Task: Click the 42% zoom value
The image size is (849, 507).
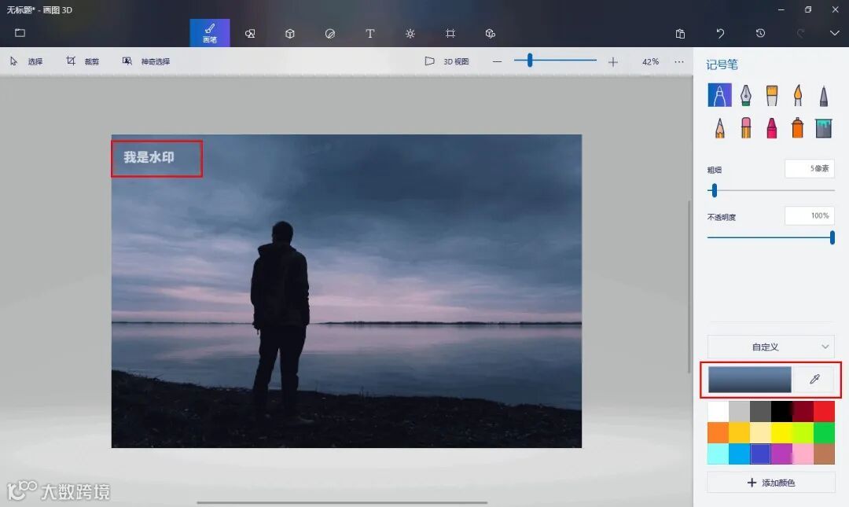Action: click(650, 62)
